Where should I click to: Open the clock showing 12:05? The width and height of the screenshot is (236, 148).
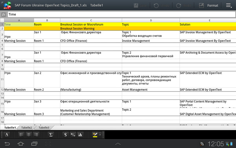click(216, 144)
